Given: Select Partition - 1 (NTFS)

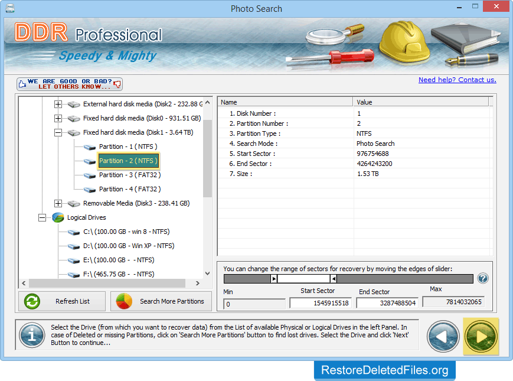Looking at the screenshot, I should pos(128,146).
